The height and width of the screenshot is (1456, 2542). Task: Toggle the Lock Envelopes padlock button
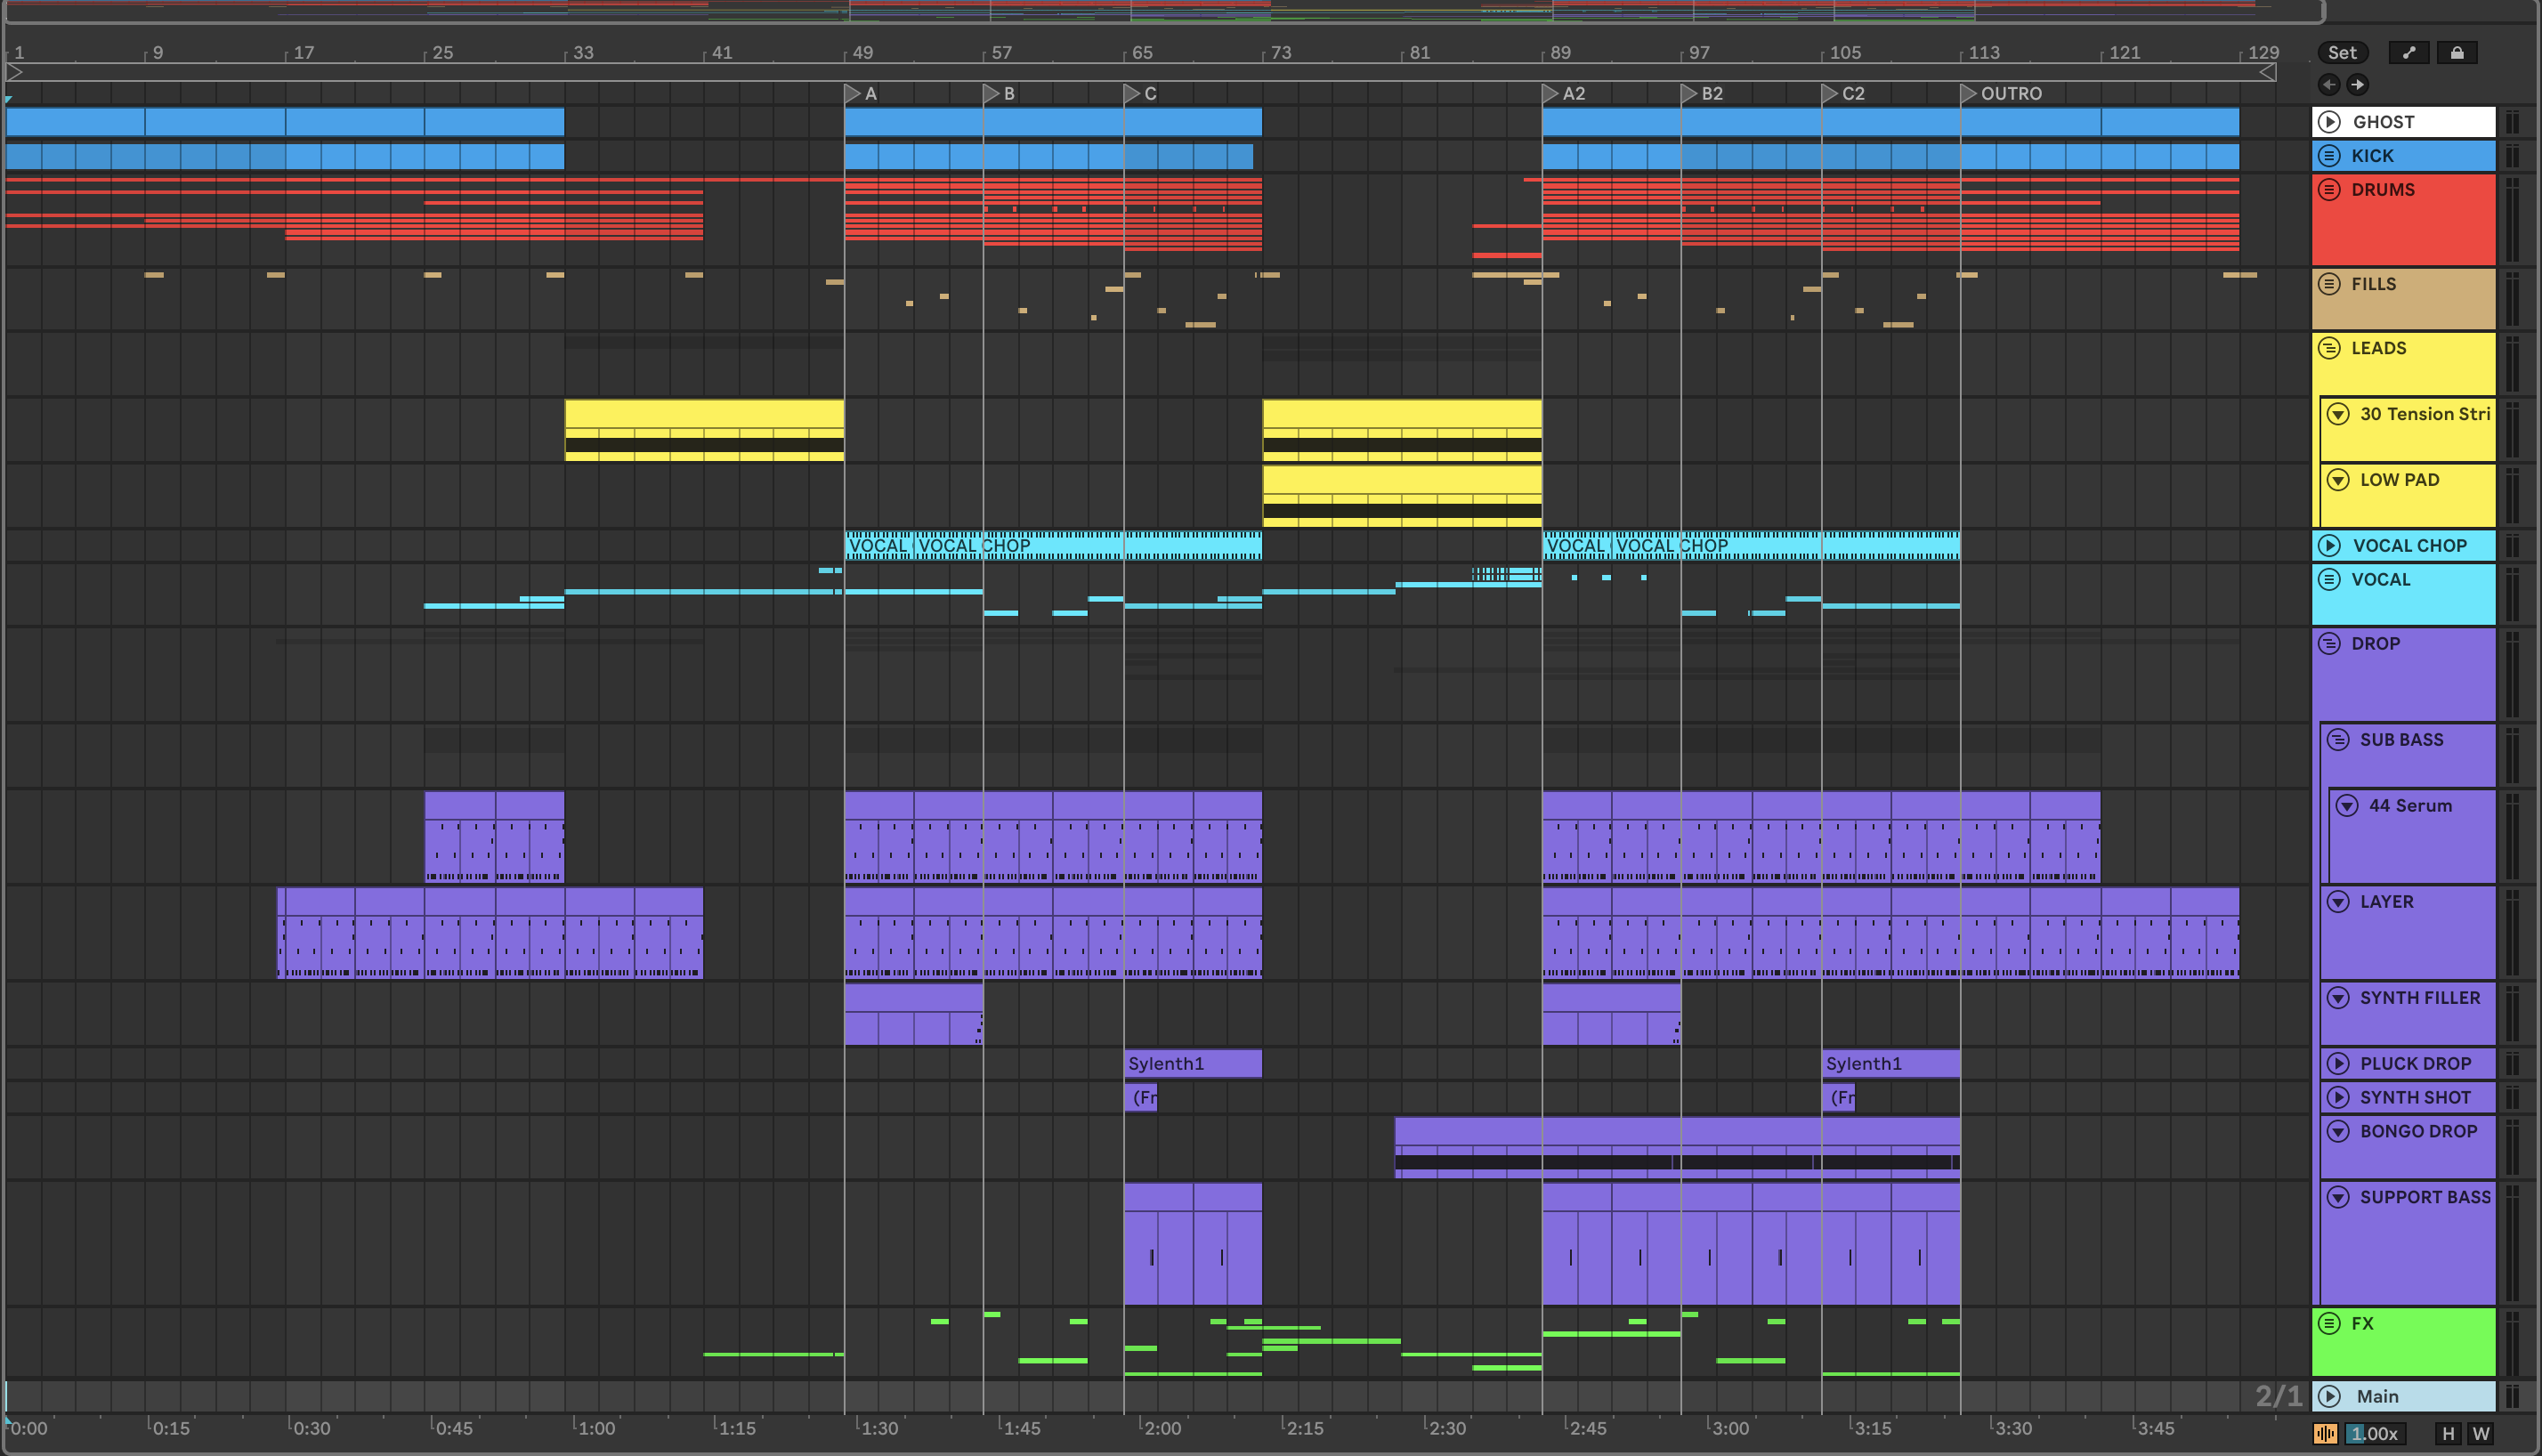tap(2457, 53)
